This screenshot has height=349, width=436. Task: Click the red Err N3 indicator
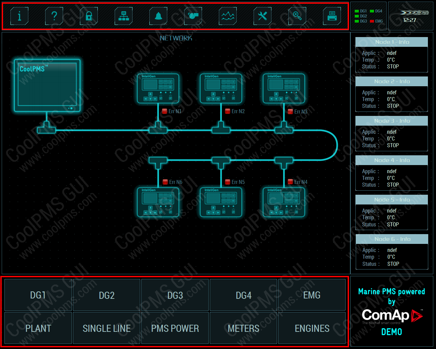[x=290, y=112]
